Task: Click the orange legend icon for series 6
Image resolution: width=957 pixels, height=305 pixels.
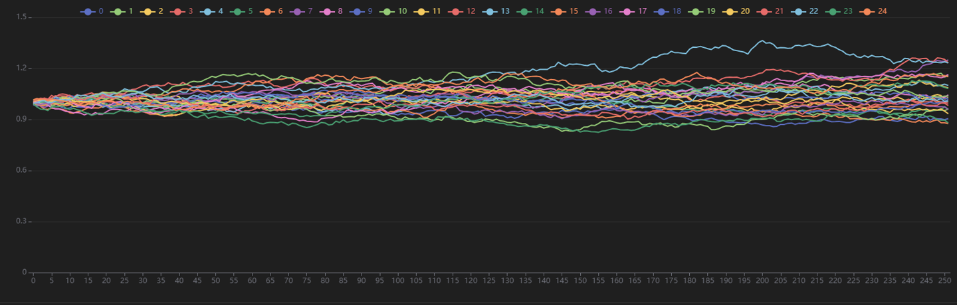Action: 268,11
